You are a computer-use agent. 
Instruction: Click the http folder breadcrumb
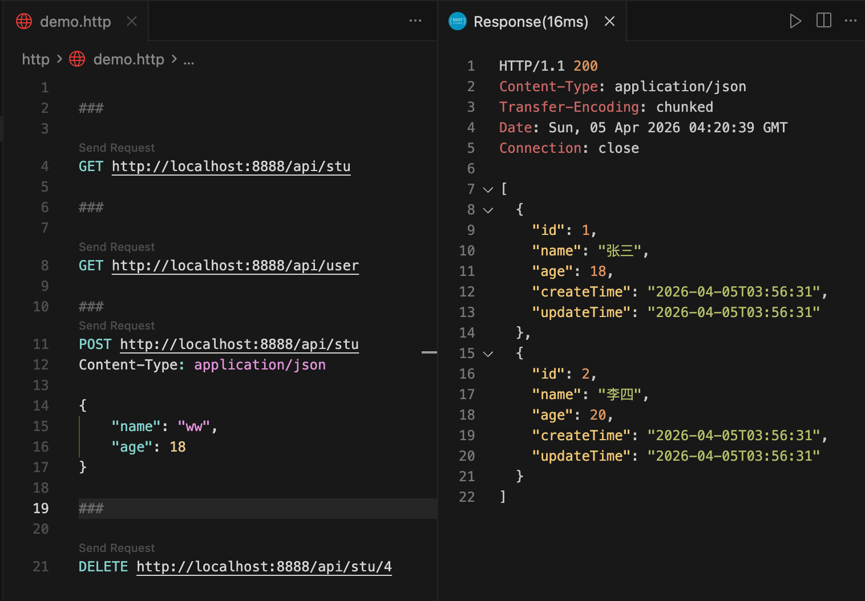pyautogui.click(x=35, y=59)
